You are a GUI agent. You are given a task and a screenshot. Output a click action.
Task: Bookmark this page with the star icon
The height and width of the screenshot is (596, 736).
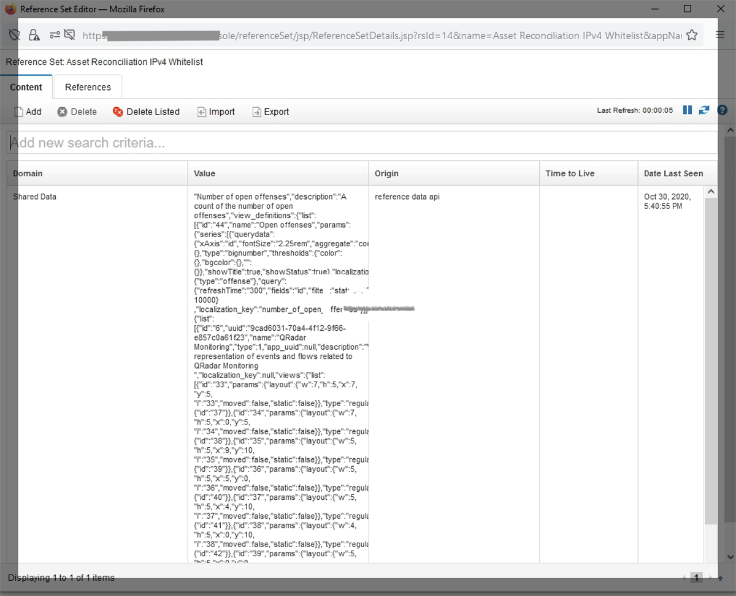pyautogui.click(x=692, y=35)
